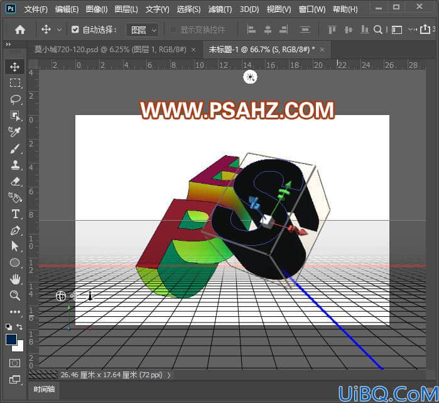The height and width of the screenshot is (403, 439).
Task: Expand the toolbox double-arrow
Action: pyautogui.click(x=8, y=44)
